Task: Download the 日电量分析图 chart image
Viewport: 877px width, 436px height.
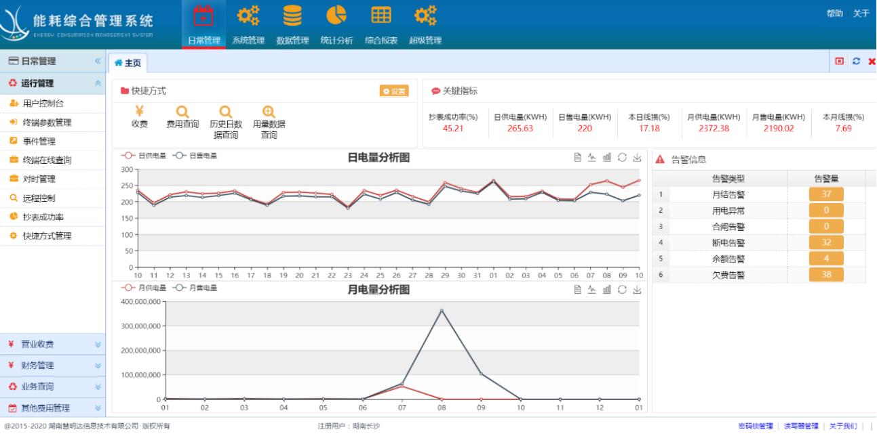Action: click(638, 156)
